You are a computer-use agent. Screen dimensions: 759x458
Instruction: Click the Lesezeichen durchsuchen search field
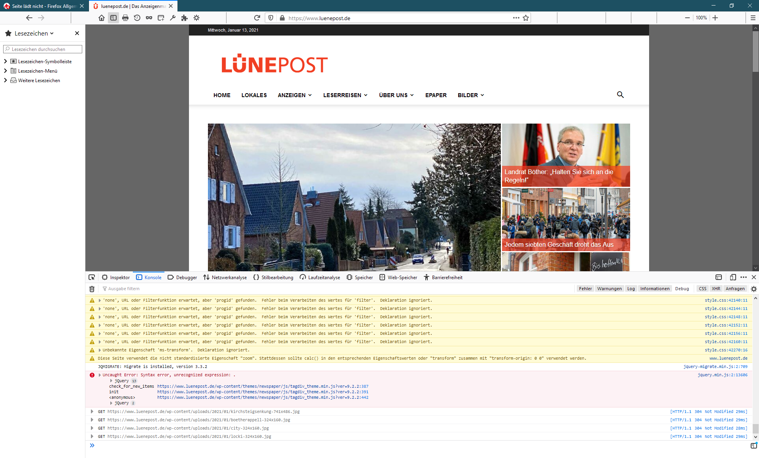coord(43,49)
